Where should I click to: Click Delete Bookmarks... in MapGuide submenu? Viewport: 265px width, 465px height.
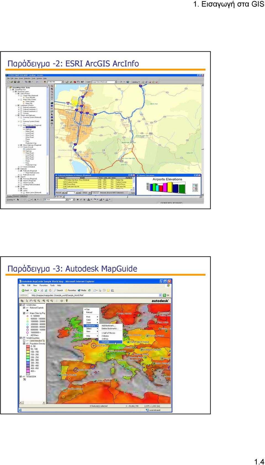110,329
